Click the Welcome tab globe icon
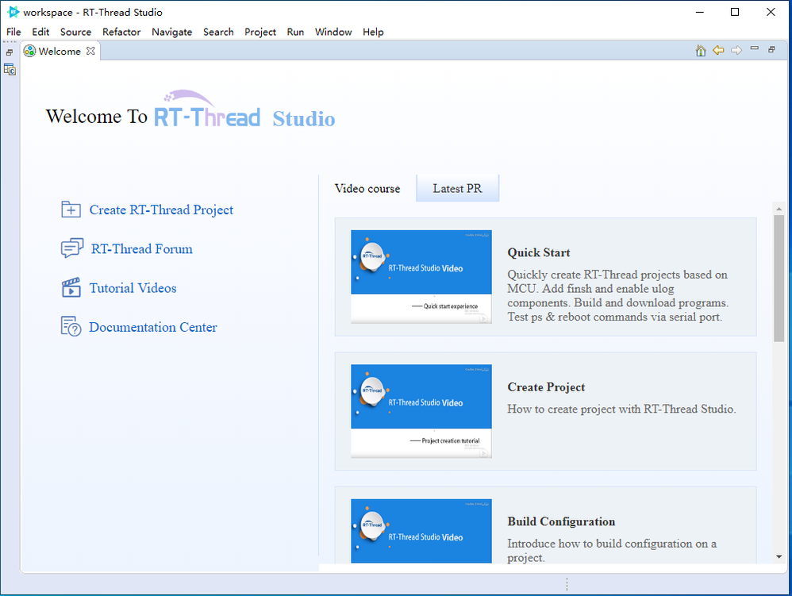This screenshot has height=596, width=792. (x=30, y=51)
